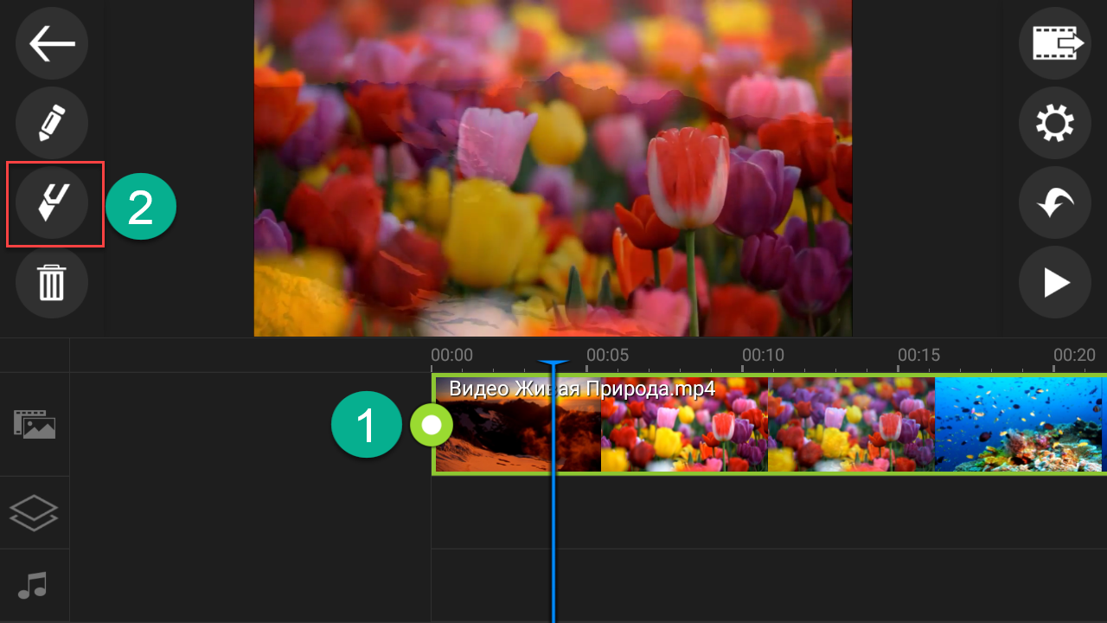Delete selected clip with trash icon
The image size is (1107, 623).
pyautogui.click(x=52, y=283)
